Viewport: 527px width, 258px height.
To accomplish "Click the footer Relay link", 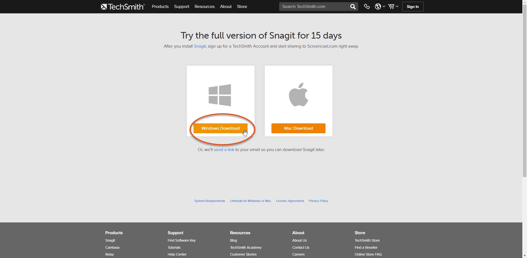I will pos(110,254).
